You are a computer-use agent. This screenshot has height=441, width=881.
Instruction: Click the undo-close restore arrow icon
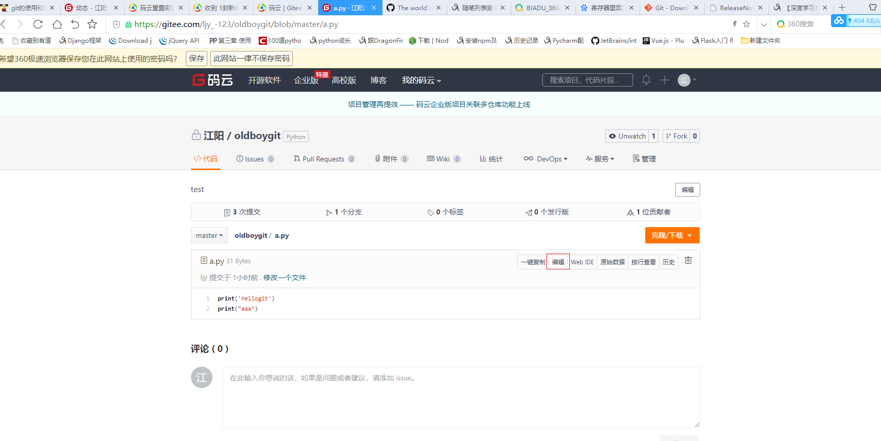[75, 24]
